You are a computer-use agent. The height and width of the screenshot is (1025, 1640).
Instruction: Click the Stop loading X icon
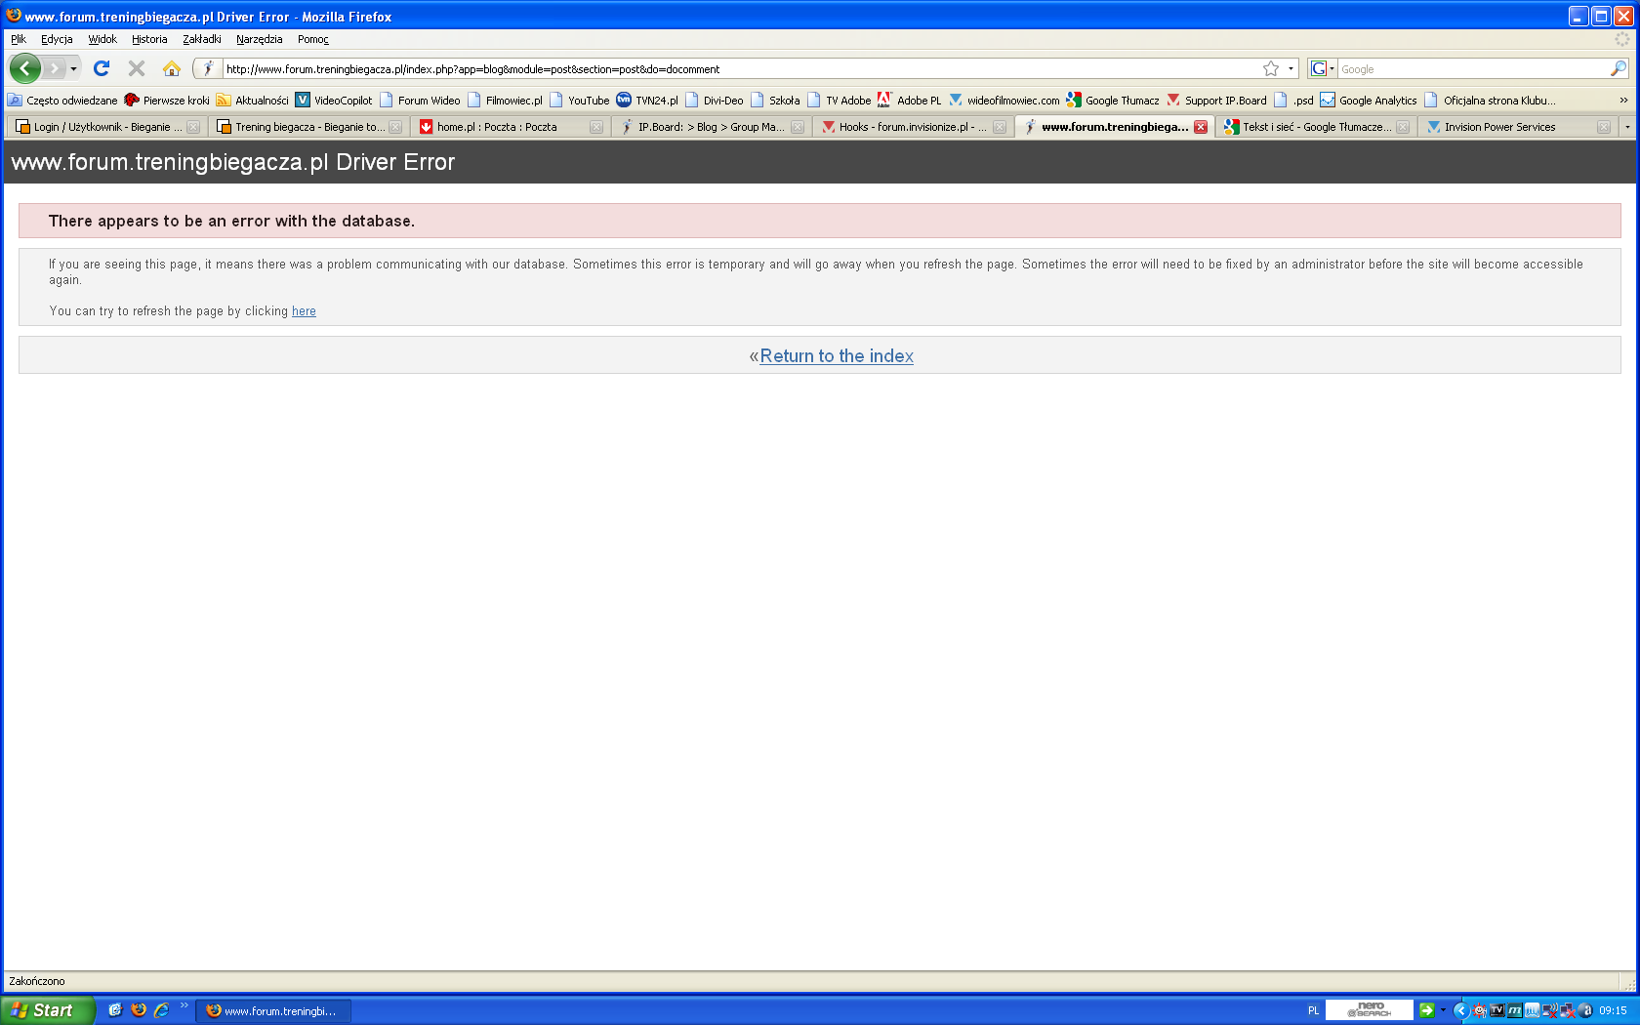pos(137,68)
